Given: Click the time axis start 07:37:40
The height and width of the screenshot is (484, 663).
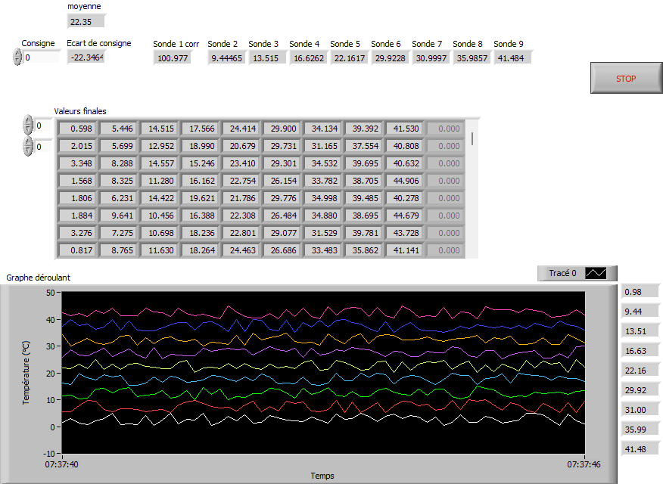Looking at the screenshot, I should click(x=62, y=464).
